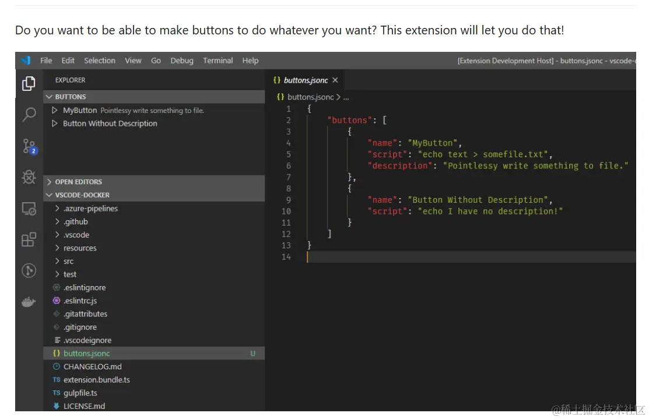Click the play triangle beside MyButton
Screen dimensions: 649x420
(55, 110)
